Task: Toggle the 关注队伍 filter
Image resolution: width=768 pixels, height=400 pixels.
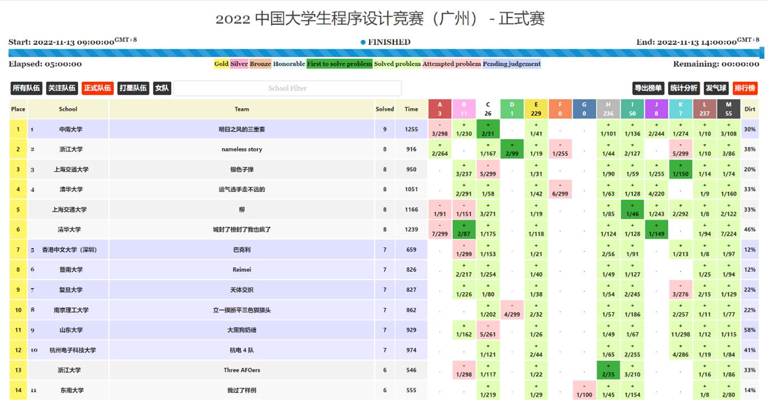Action: tap(62, 88)
